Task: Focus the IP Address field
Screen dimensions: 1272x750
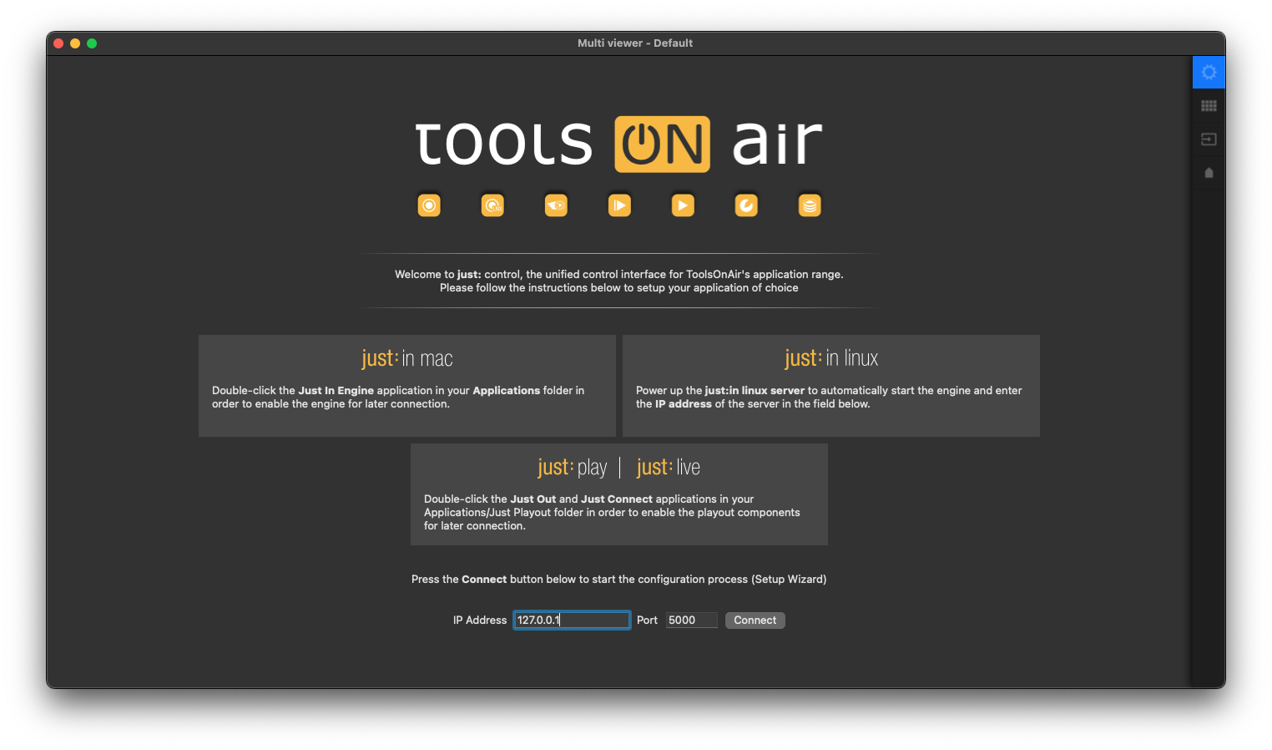Action: pos(572,620)
